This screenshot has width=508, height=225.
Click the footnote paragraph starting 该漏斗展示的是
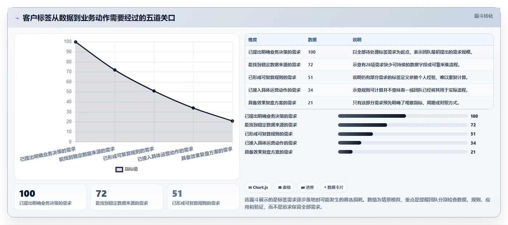368,203
